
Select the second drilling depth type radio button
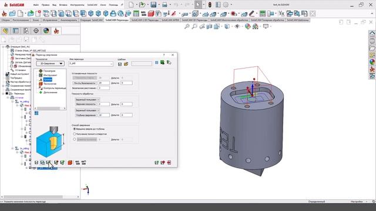pos(75,134)
